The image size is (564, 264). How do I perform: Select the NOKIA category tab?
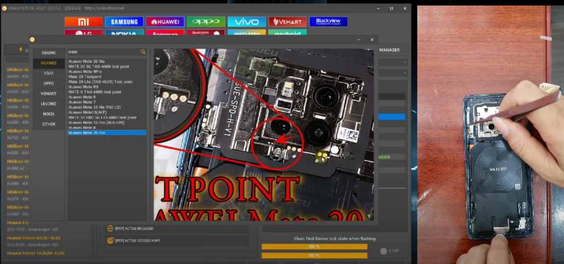click(49, 114)
